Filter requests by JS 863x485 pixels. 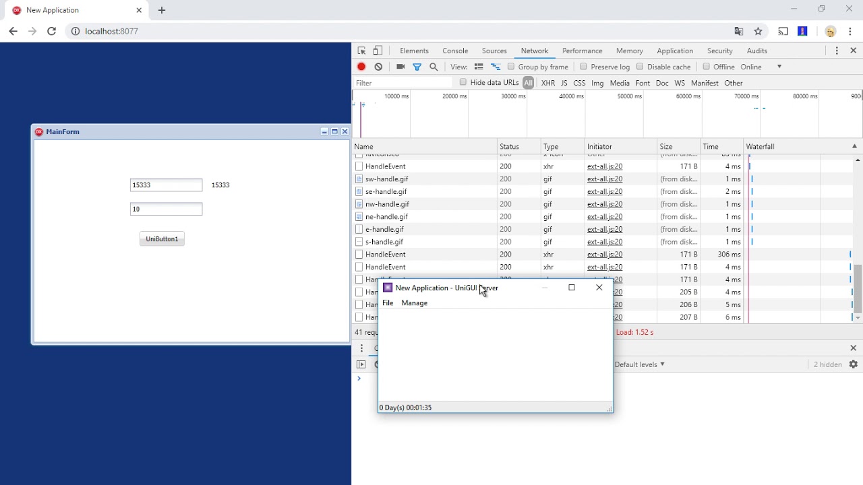[564, 83]
